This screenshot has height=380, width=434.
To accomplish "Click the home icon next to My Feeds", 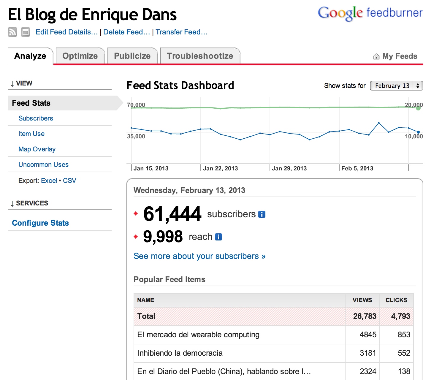I will click(x=376, y=56).
